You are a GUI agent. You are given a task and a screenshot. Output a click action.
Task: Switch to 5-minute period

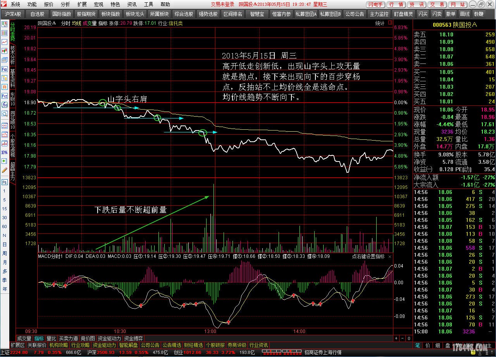(5, 200)
